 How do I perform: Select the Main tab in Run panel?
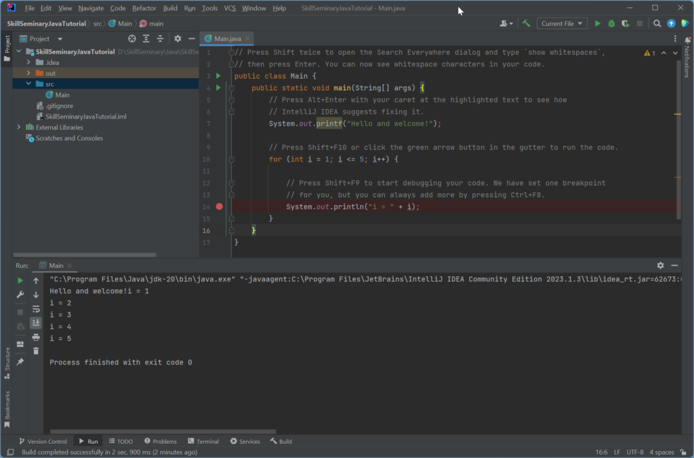(x=56, y=266)
